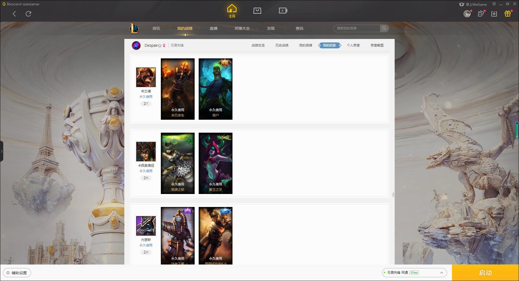Open the gift box icon
This screenshot has width=519, height=281.
pos(508,14)
